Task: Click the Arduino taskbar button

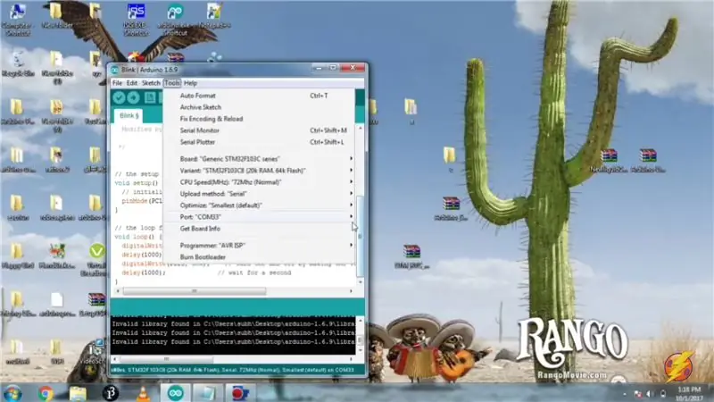Action: [175, 393]
